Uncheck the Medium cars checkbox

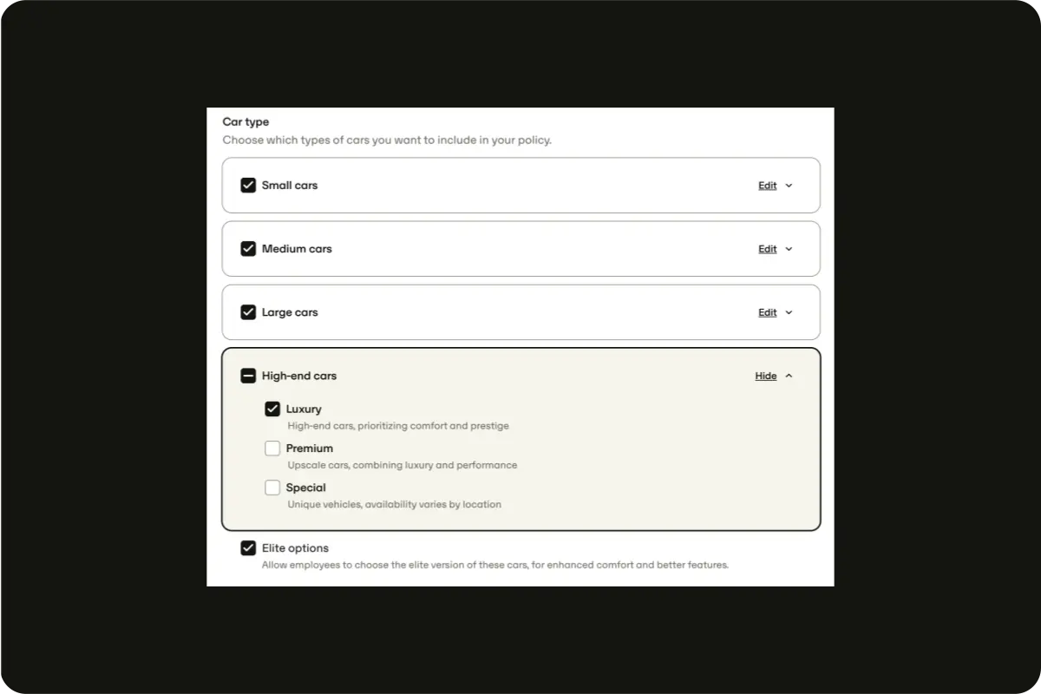click(x=248, y=249)
